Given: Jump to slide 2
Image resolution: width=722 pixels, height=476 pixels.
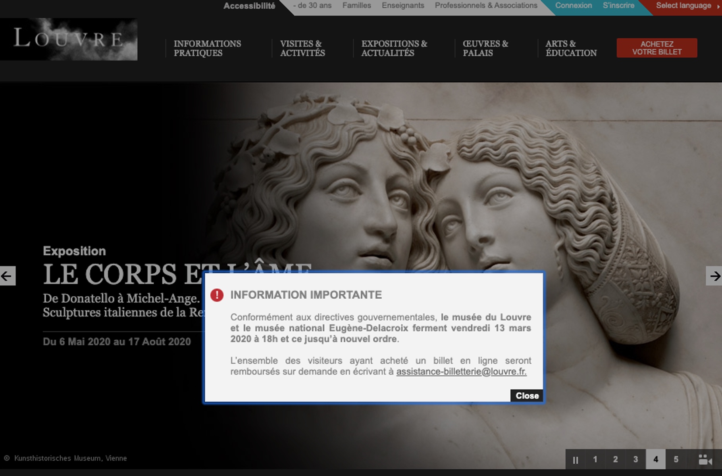Looking at the screenshot, I should click(615, 459).
